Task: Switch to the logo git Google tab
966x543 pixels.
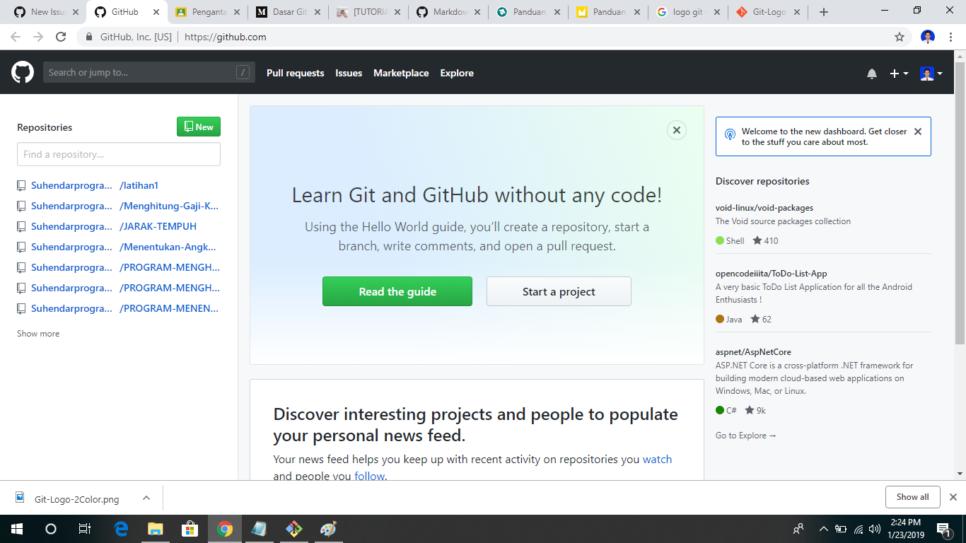Action: click(689, 12)
